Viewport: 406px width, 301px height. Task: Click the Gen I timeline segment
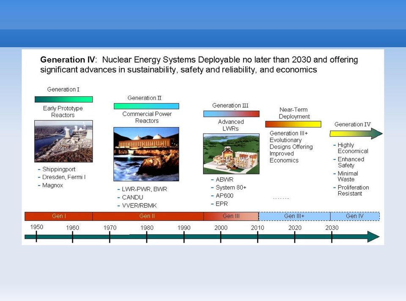(x=59, y=216)
